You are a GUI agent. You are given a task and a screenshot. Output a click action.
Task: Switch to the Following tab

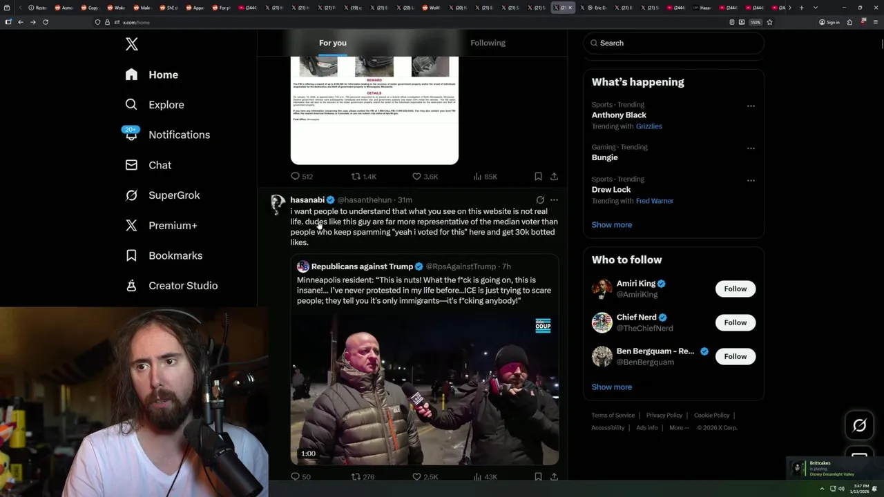tap(488, 43)
